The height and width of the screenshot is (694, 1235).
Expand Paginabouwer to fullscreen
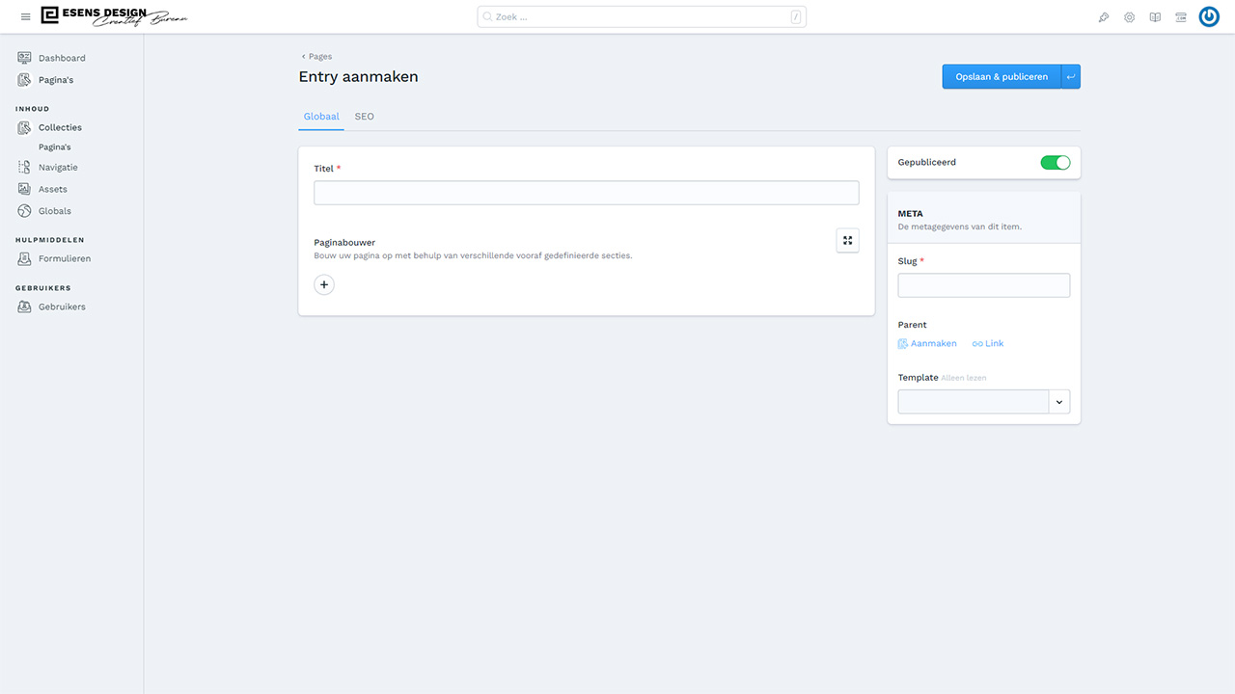coord(847,241)
